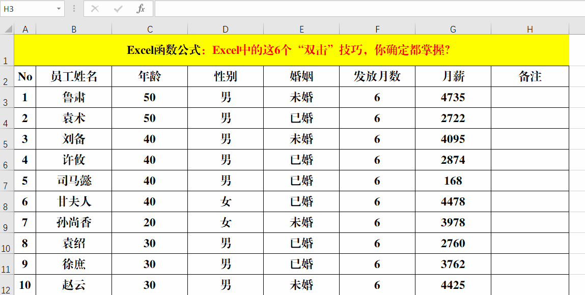Screen dimensions: 585x295
Task: Select column B header
Action: [x=74, y=29]
